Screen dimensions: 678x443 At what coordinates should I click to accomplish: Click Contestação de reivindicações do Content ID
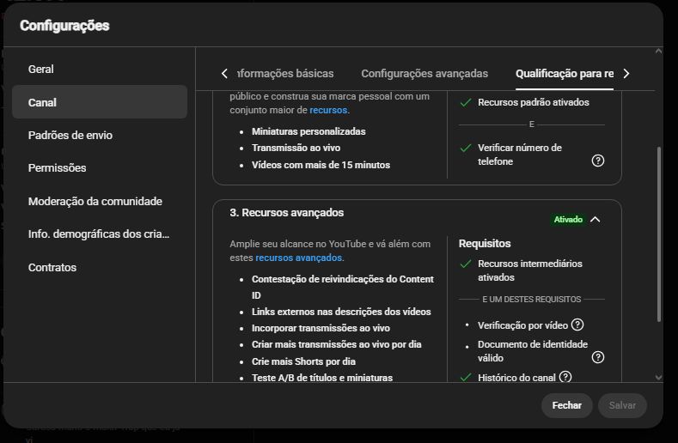click(x=343, y=287)
